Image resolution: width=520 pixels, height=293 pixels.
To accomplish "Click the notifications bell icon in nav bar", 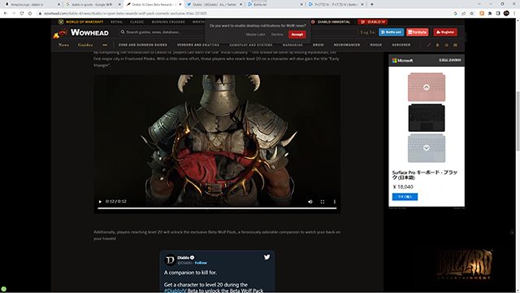I will point(437,45).
